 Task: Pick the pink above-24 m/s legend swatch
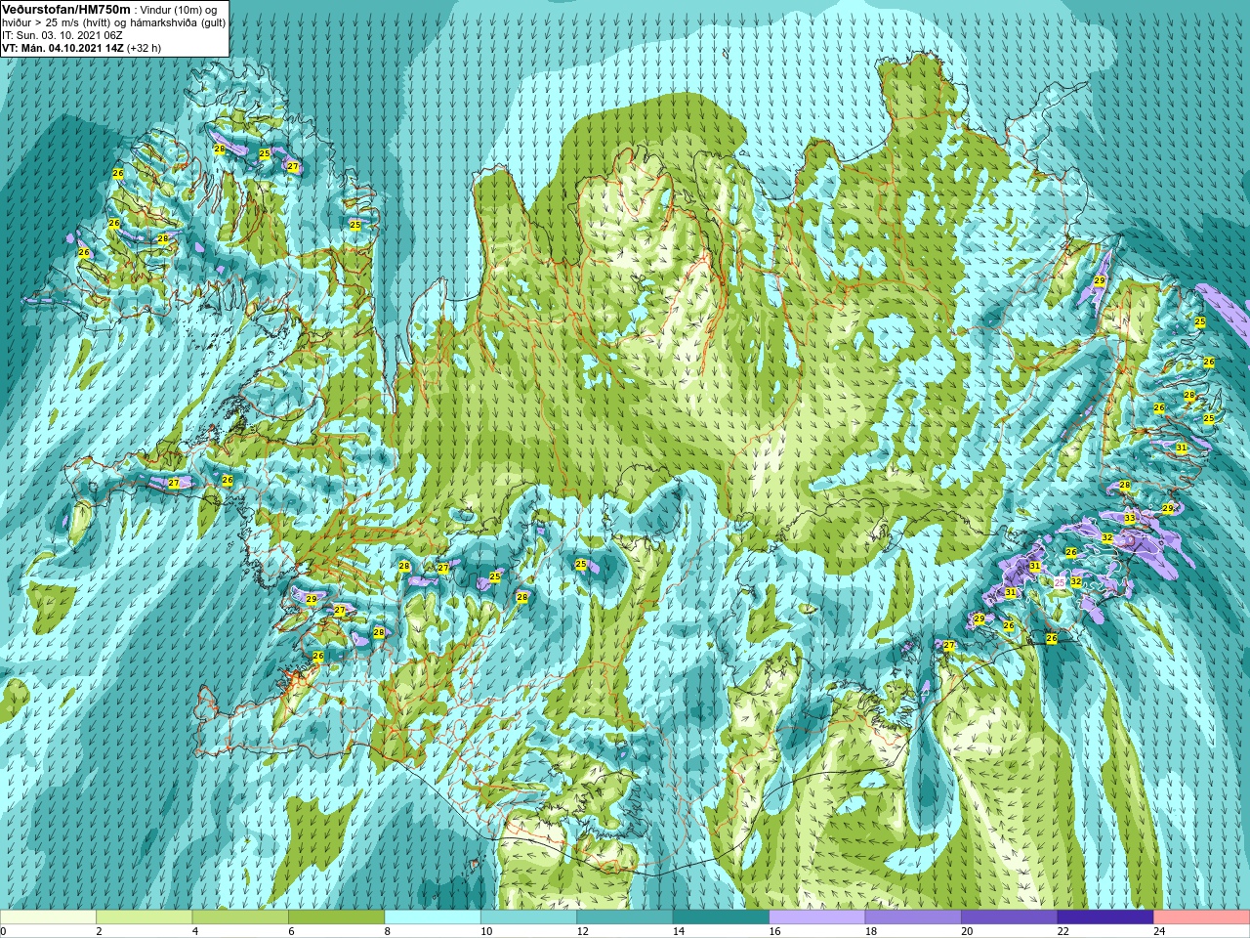tap(1201, 917)
